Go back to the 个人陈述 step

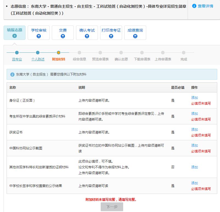coord(38,59)
